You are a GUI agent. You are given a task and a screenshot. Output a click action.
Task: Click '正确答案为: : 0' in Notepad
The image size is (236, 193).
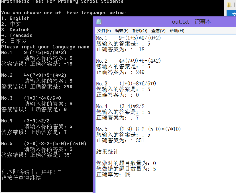117,95
